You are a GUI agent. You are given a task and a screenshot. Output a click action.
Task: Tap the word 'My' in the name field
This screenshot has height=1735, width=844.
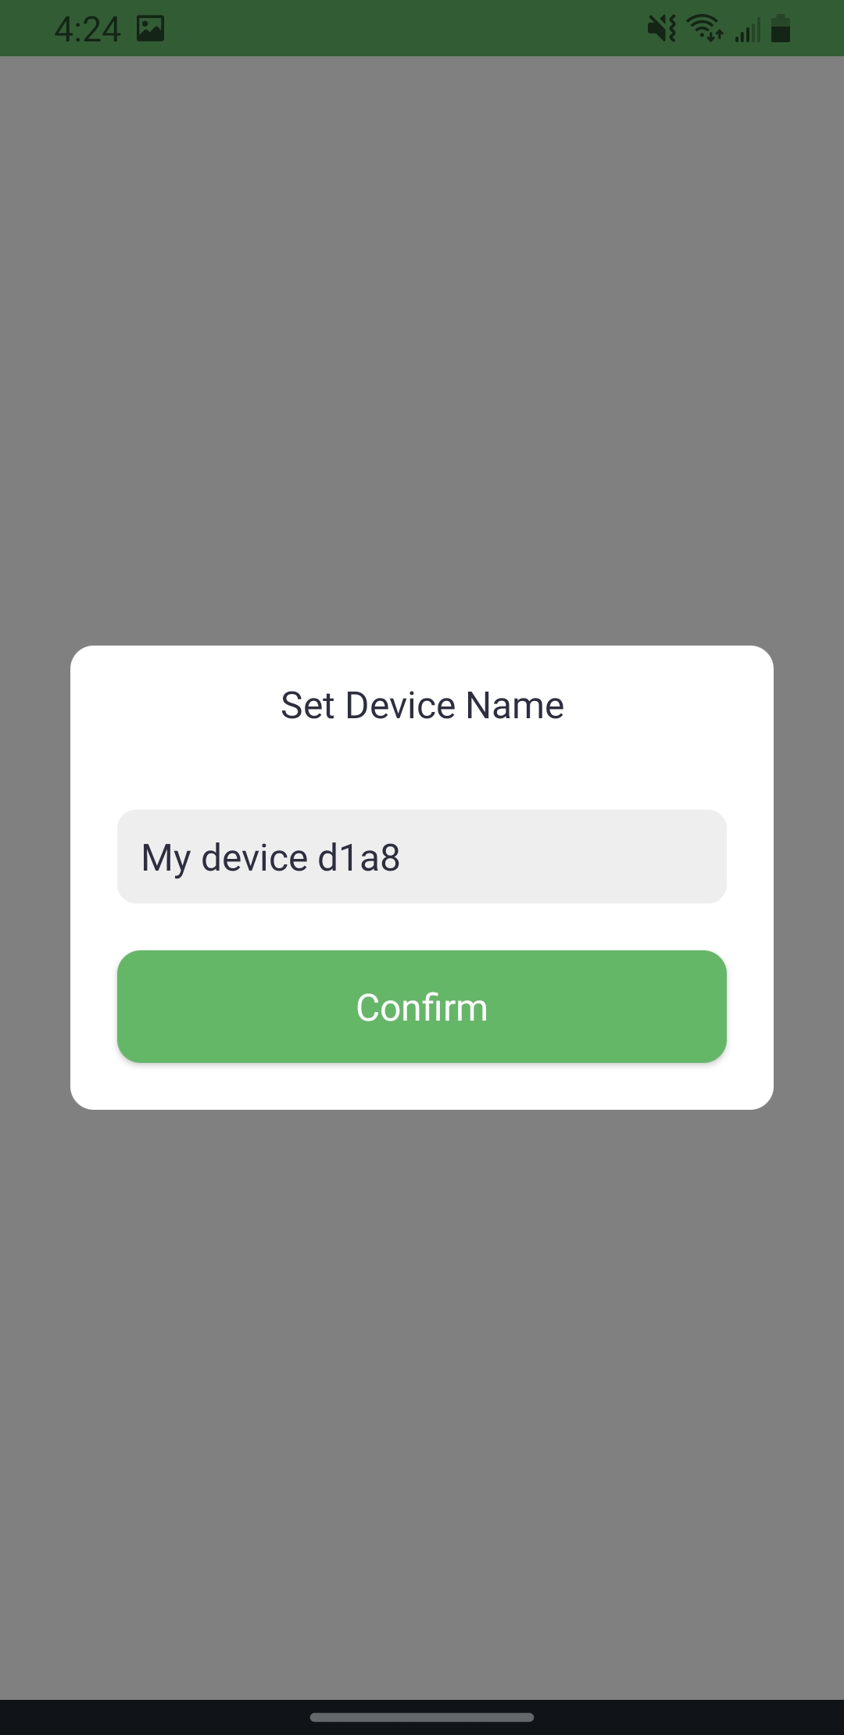click(x=166, y=859)
